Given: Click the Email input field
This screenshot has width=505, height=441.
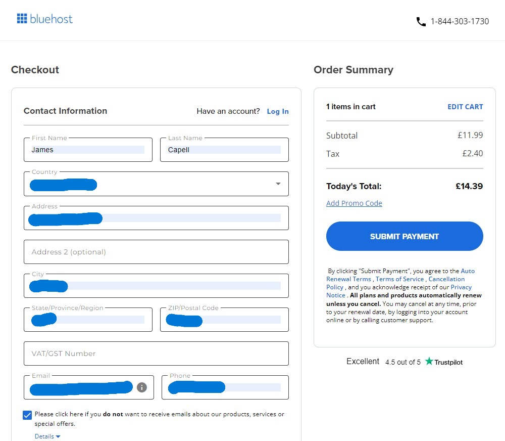Looking at the screenshot, I should click(x=88, y=387).
